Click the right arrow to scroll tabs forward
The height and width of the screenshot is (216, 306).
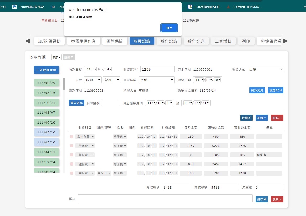tap(286, 41)
